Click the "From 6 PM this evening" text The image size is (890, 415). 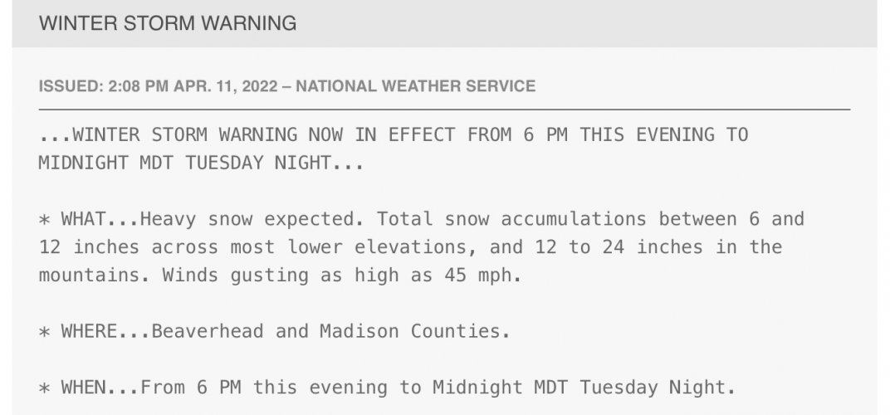pos(264,388)
